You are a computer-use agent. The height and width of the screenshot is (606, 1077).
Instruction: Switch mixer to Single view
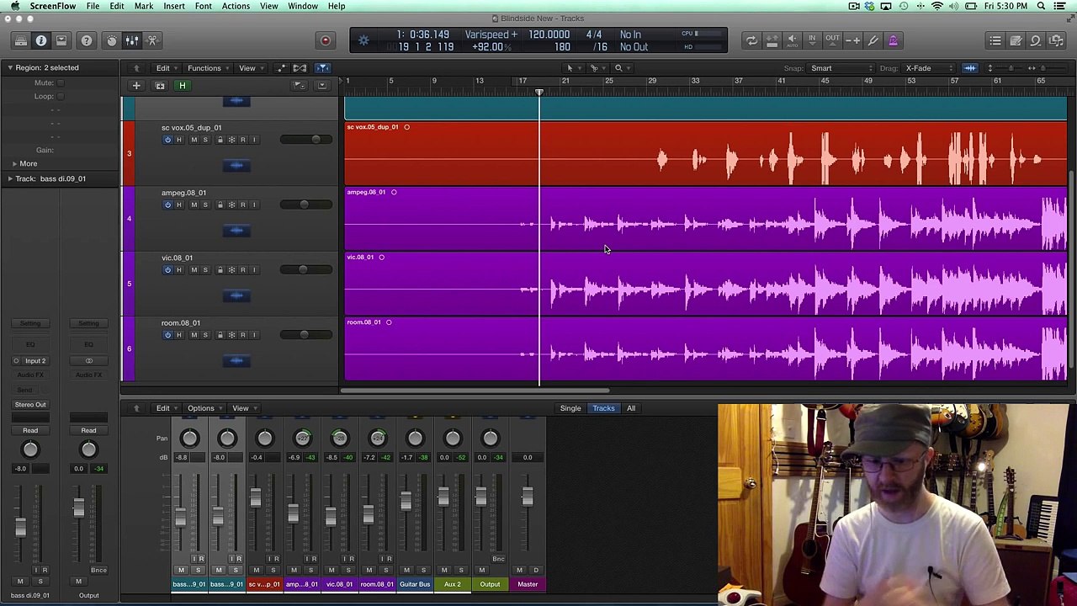pyautogui.click(x=570, y=408)
